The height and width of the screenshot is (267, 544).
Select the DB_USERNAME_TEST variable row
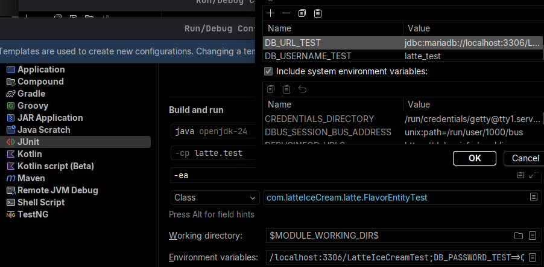(x=402, y=56)
